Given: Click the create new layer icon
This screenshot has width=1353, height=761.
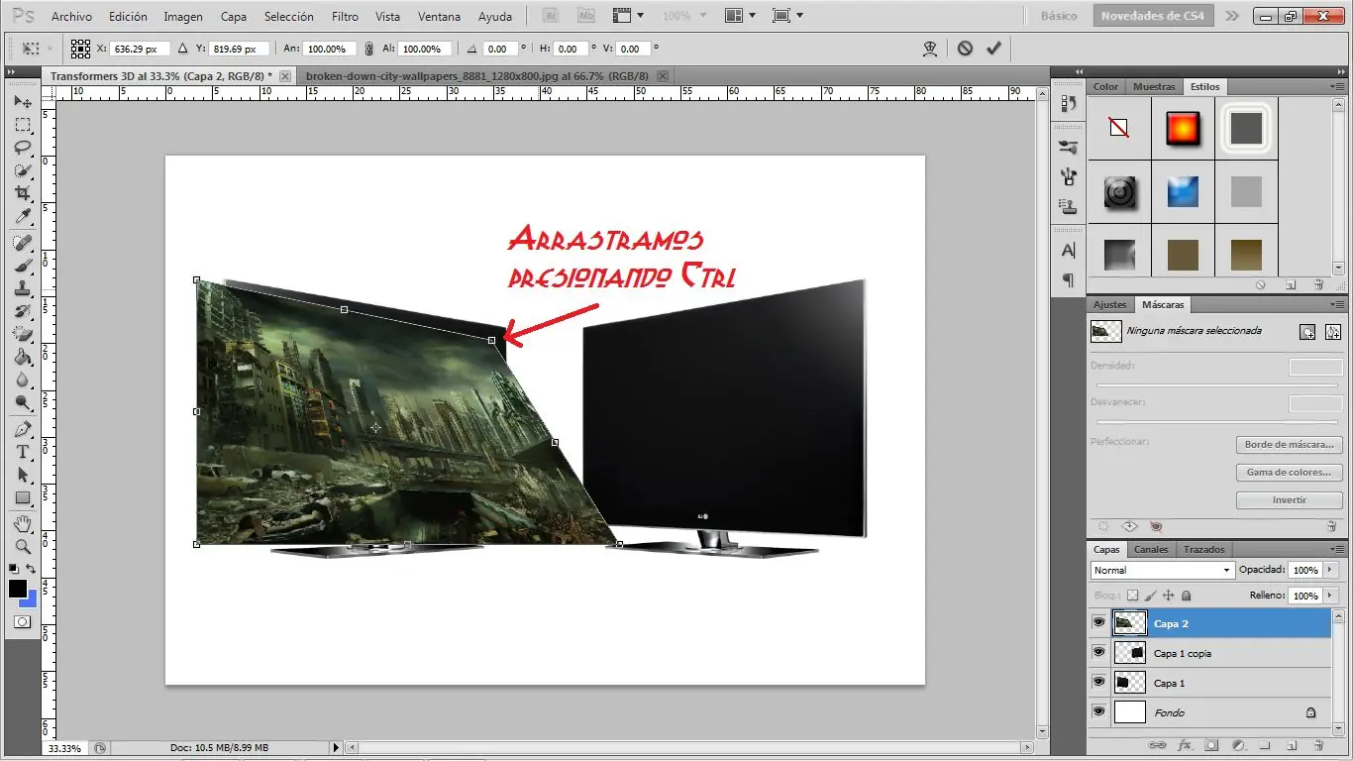Looking at the screenshot, I should (1293, 745).
